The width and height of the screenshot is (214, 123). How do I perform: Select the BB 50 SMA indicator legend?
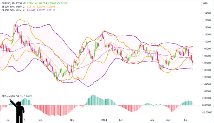click(13, 10)
